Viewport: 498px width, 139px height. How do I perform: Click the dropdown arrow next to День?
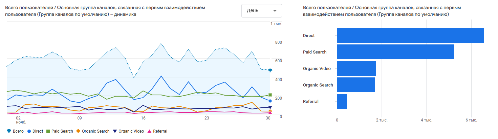(275, 11)
